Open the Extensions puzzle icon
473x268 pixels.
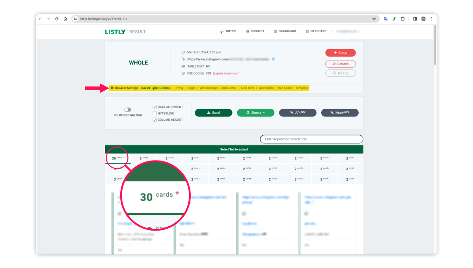pyautogui.click(x=402, y=19)
